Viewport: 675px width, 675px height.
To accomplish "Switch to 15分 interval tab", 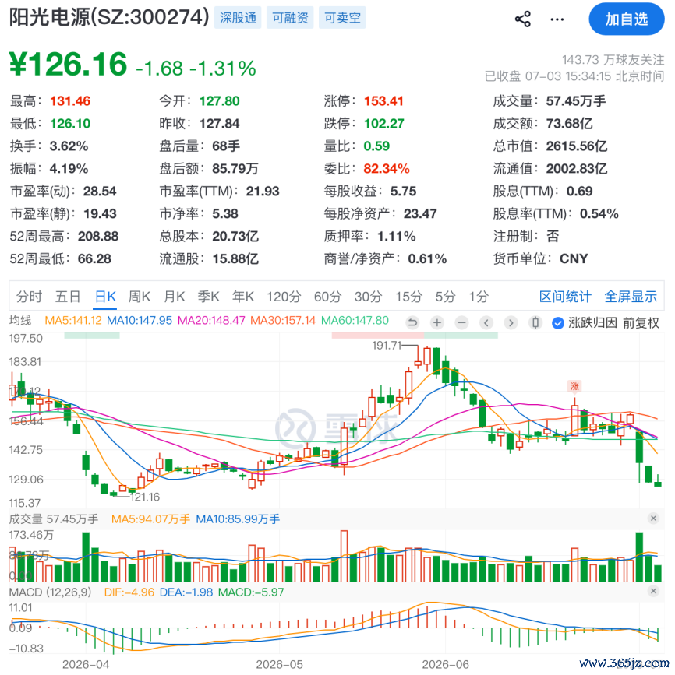I will pyautogui.click(x=408, y=297).
